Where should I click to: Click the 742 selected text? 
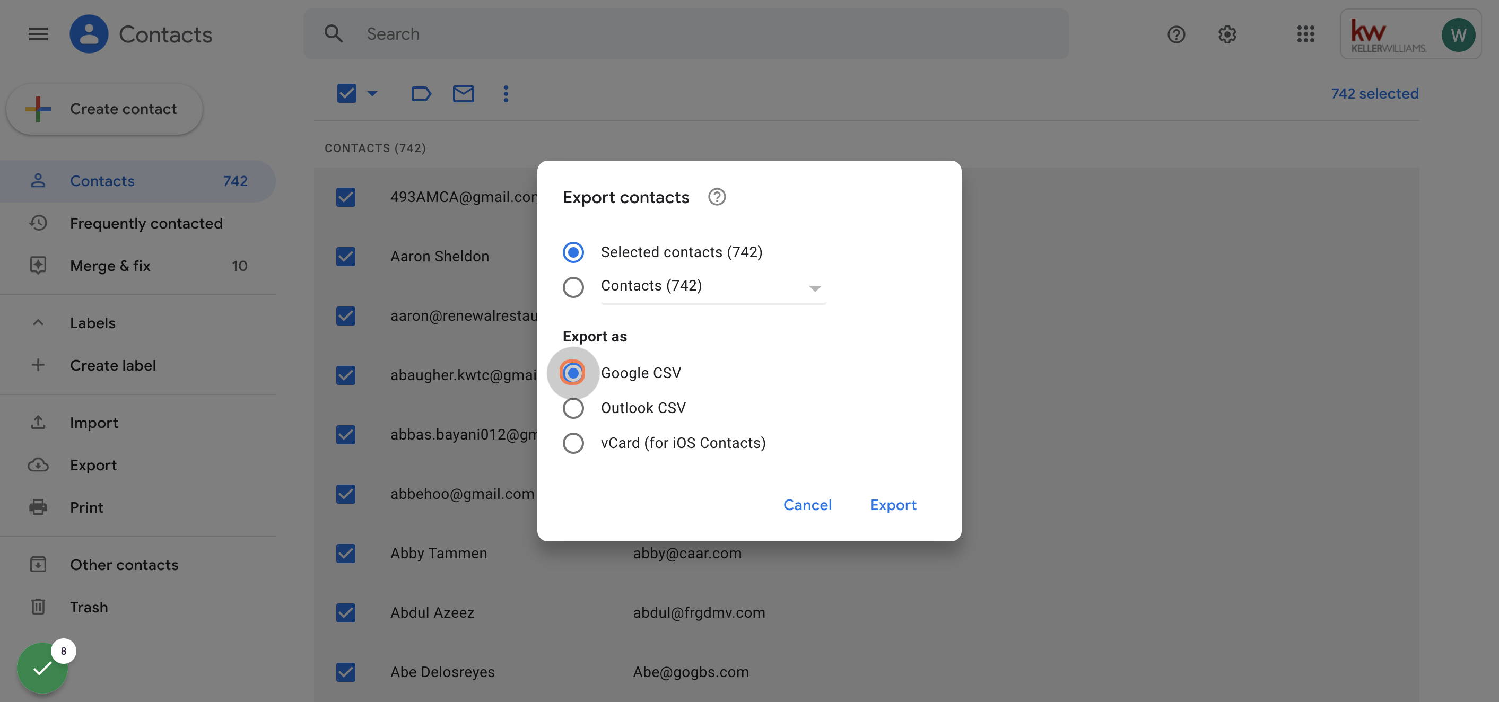coord(1374,94)
